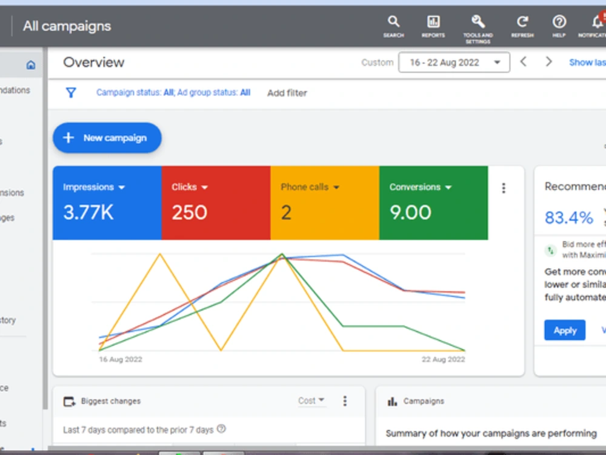The width and height of the screenshot is (606, 455).
Task: Click the Campaigns bar chart icon
Action: 392,402
